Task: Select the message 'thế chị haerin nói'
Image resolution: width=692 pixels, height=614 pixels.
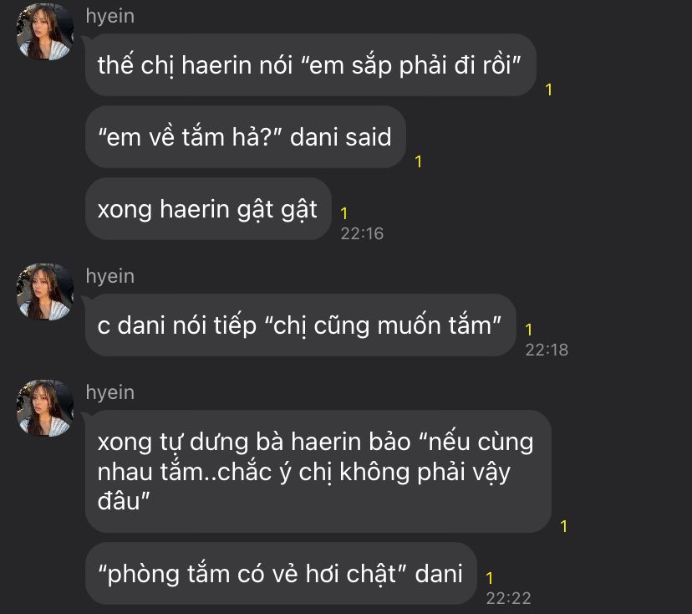Action: click(311, 65)
